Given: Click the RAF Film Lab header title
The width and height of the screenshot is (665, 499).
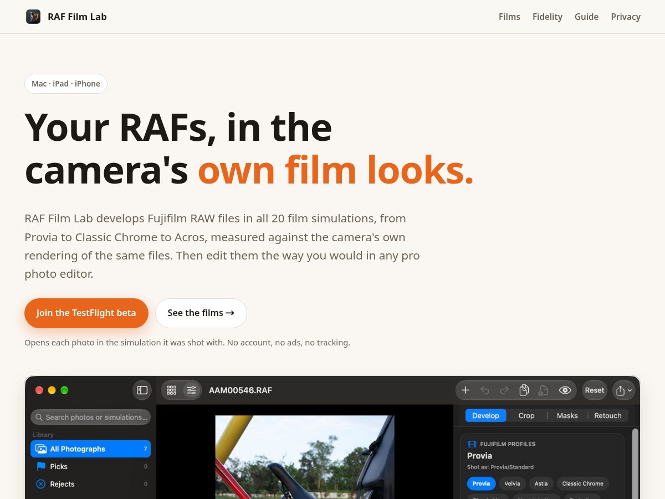Looking at the screenshot, I should click(77, 17).
